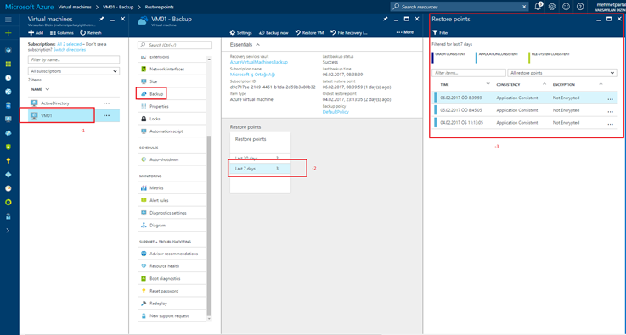Open Microsoft İş Ortağı Ağı subscription link

pos(252,75)
